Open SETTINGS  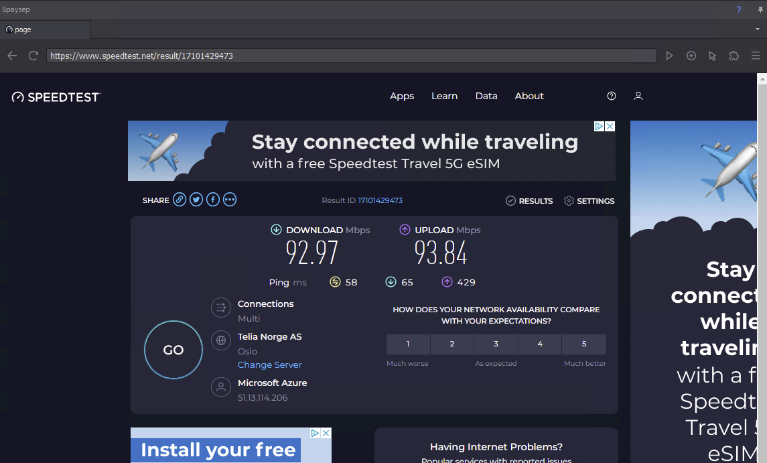pos(589,200)
